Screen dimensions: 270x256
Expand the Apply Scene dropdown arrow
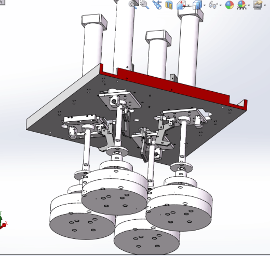pos(249,5)
